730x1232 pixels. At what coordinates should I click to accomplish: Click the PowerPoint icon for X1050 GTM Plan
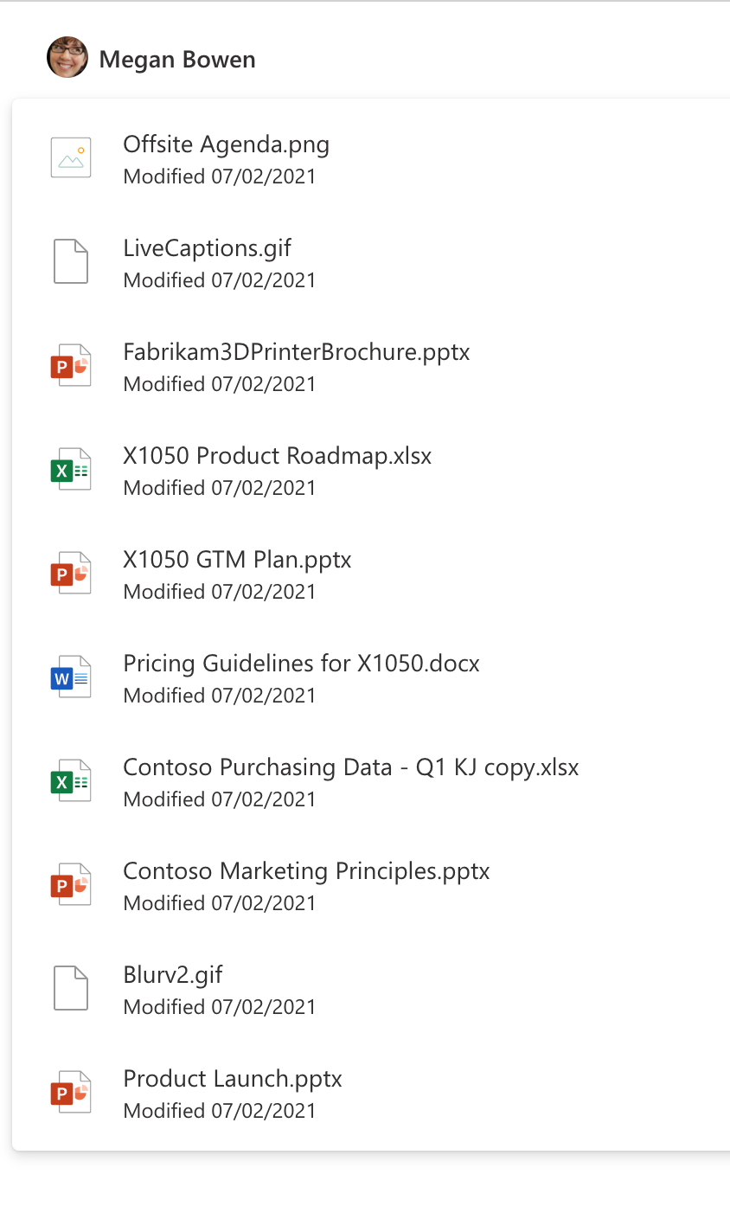point(70,573)
